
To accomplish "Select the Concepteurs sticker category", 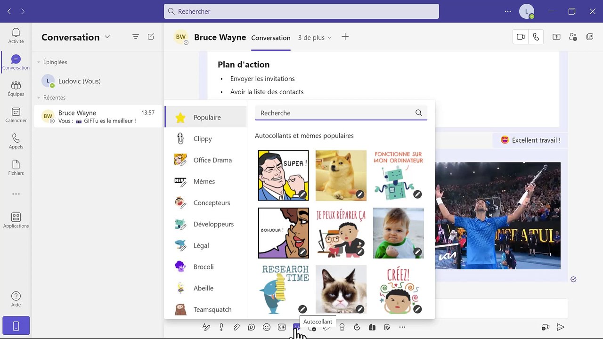I will (x=206, y=203).
